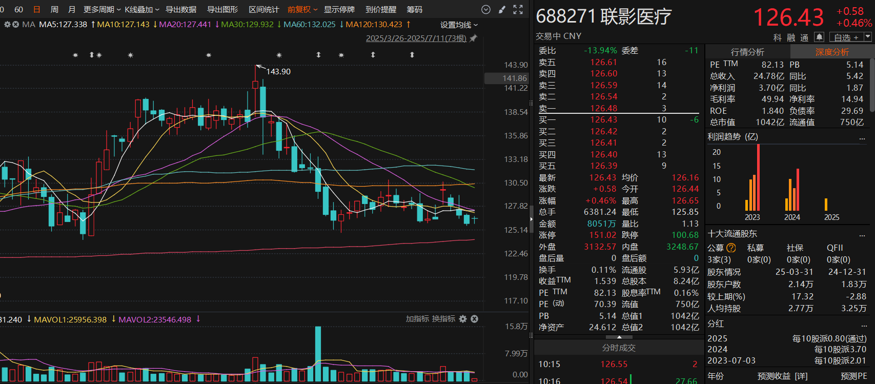The width and height of the screenshot is (875, 384).
Task: Open the circled down-arrow chart menu
Action: click(486, 10)
